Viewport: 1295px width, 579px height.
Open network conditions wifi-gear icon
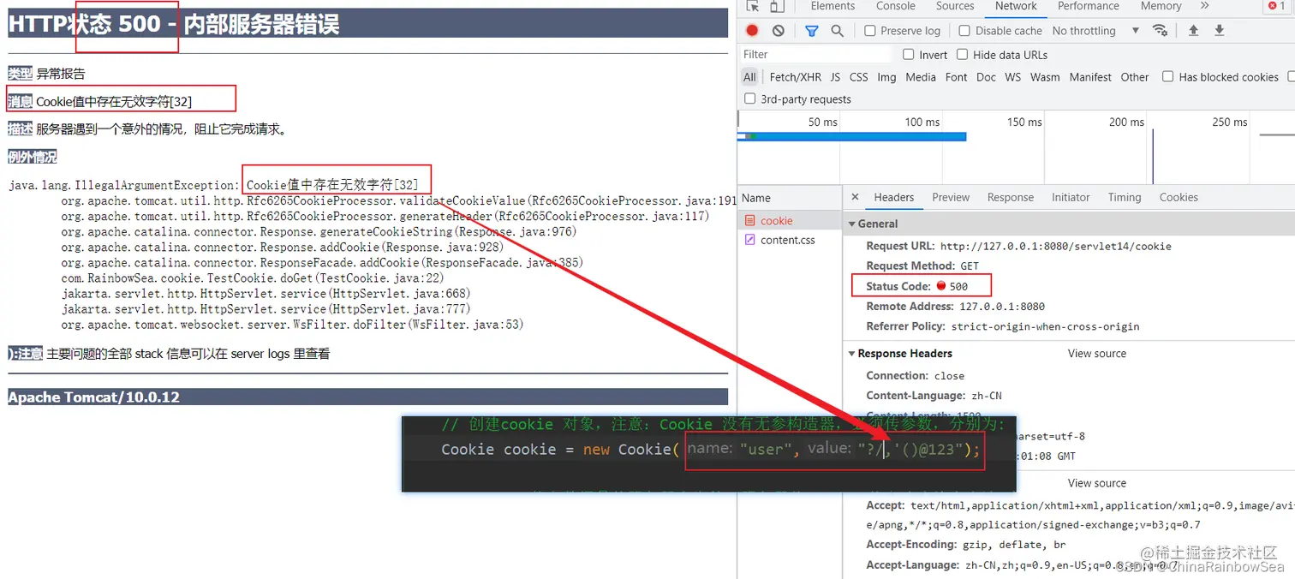(1161, 31)
